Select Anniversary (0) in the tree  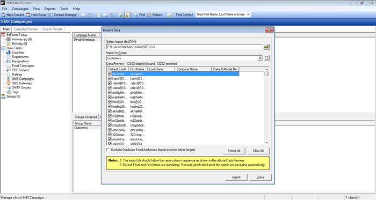pyautogui.click(x=19, y=39)
